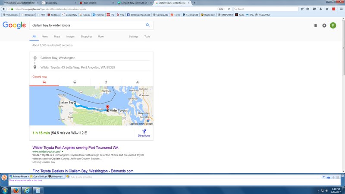
Task: Show hidden system tray icons arrow
Action: tap(318, 191)
